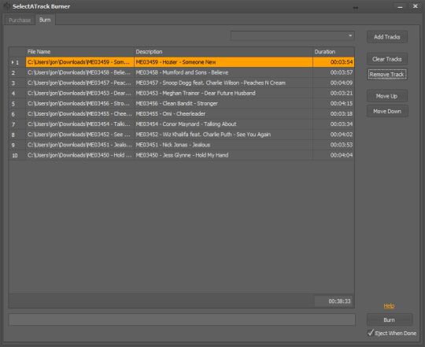425x347 pixels.
Task: Select row header number 2
Action: [x=17, y=72]
